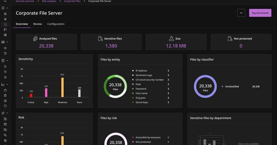Click the green Files by entity donut chart
277x145 pixels.
115,86
